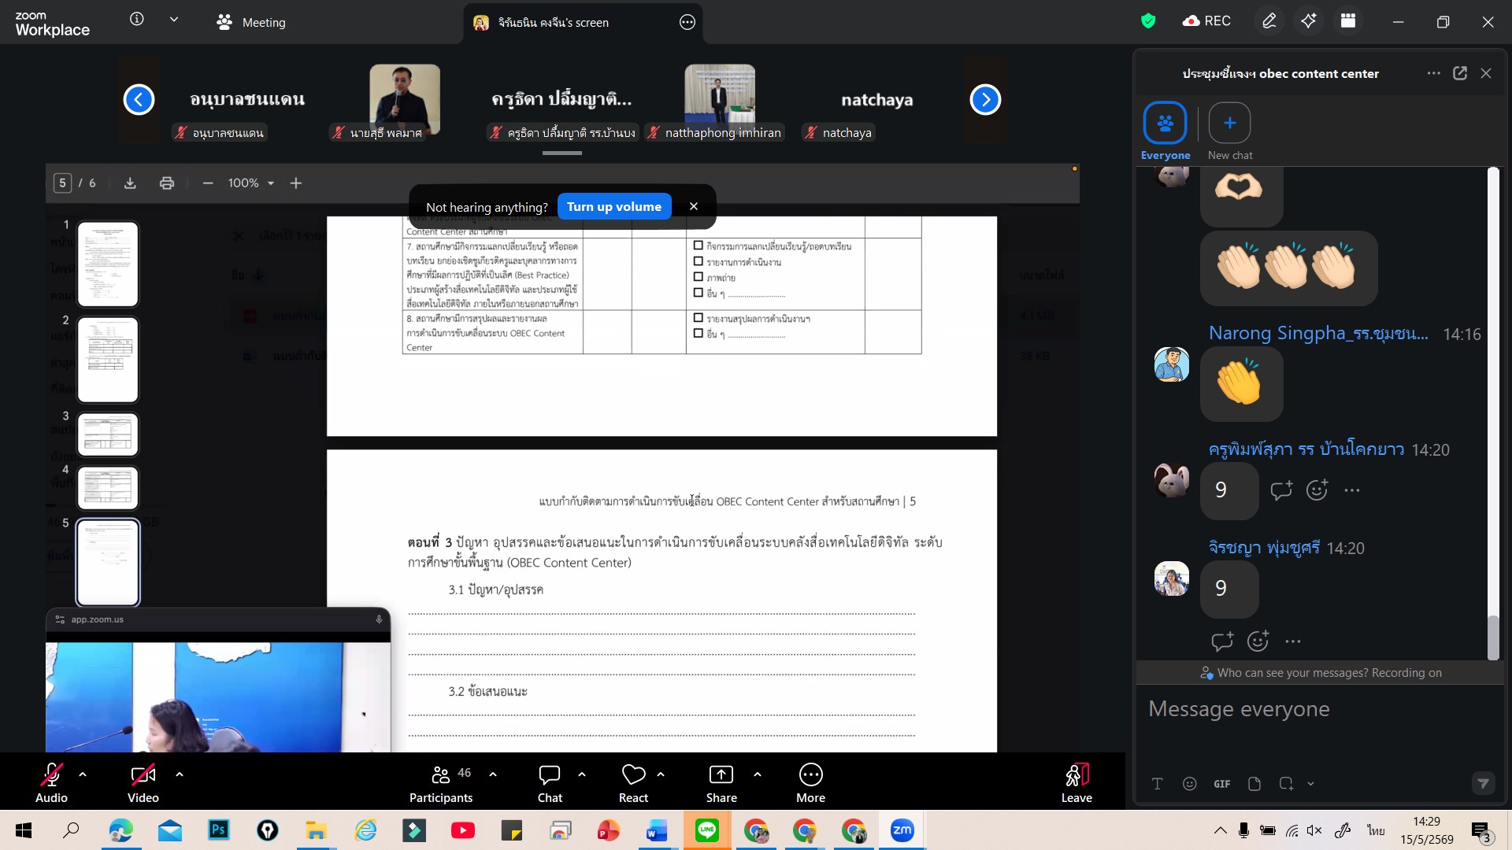Expand the video options arrow
The width and height of the screenshot is (1512, 850).
coord(180,774)
